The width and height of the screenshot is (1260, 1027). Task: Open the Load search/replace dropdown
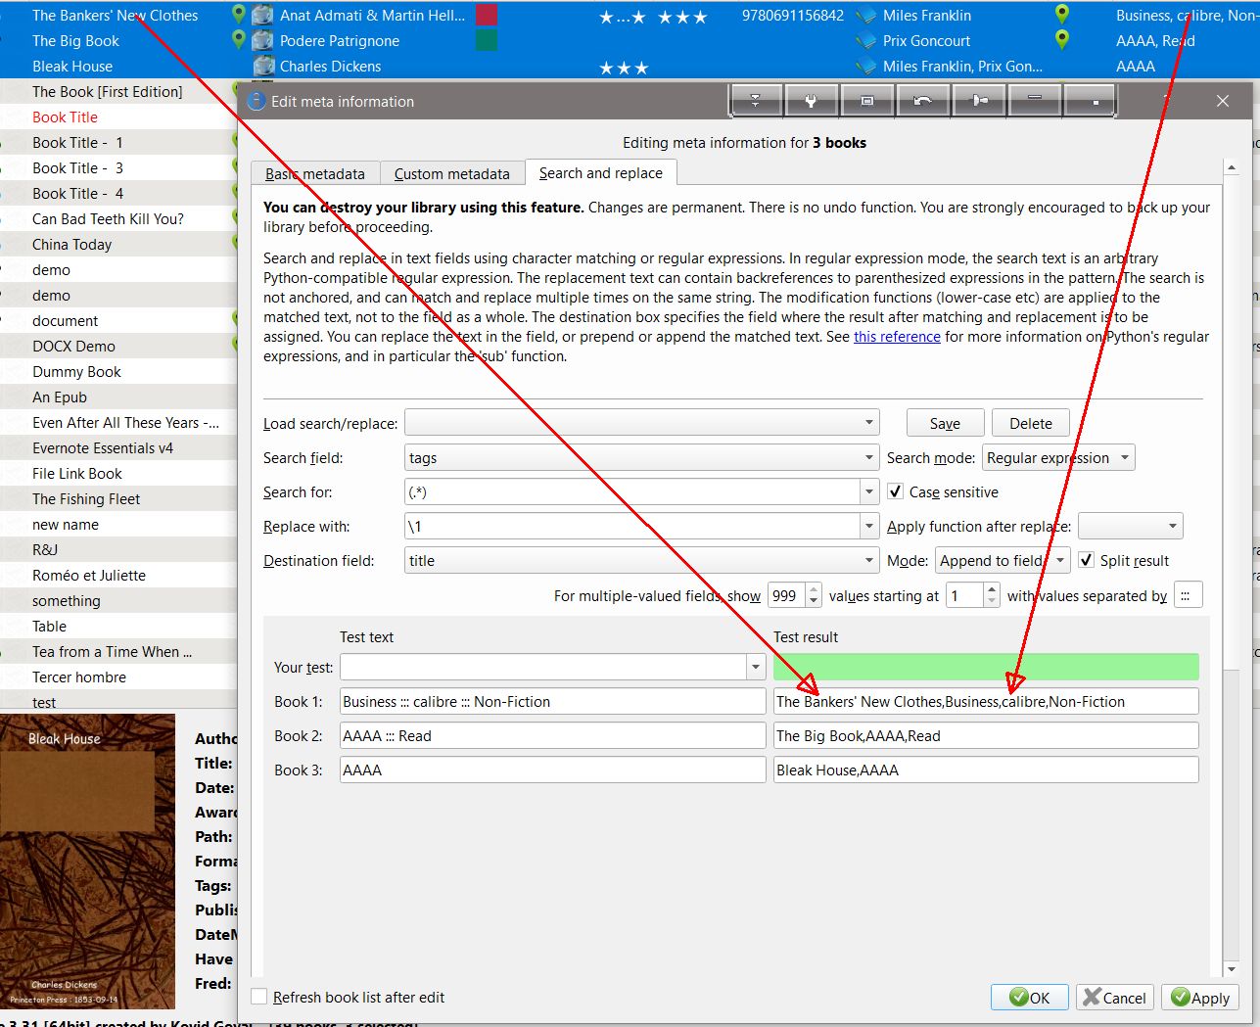(642, 423)
